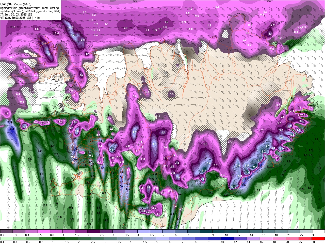Image resolution: width=325 pixels, height=244 pixels.
Task: Click the 4.7 snowfall value on the map
Action: point(290,126)
